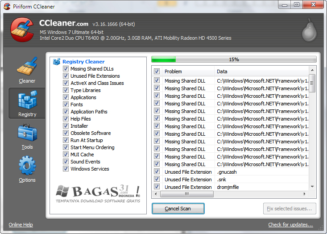327x234 pixels.
Task: Open the Cleaner section icon
Action: (27, 67)
